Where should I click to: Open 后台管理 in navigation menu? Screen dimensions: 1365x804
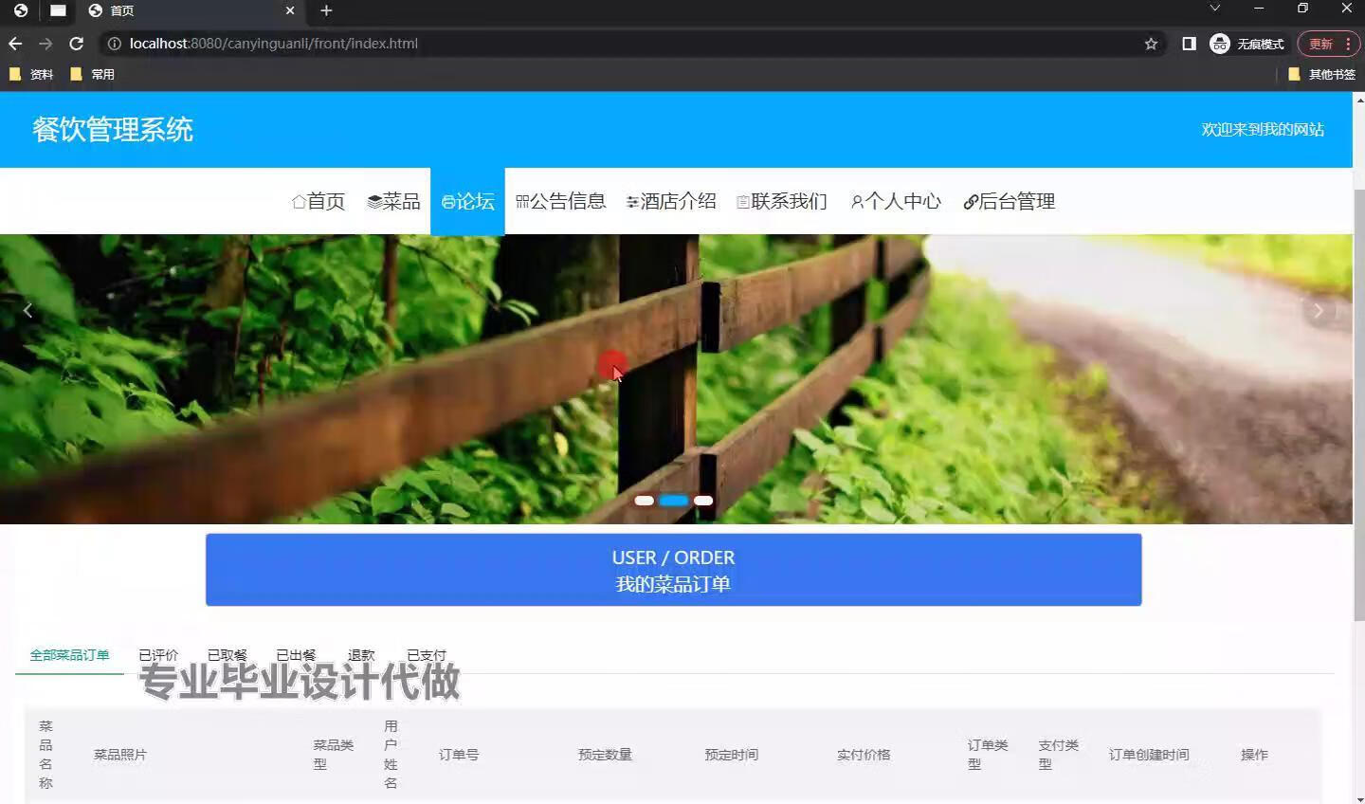coord(1010,201)
